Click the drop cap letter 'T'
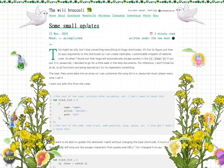This screenshot has width=224, height=168. coord(53,54)
